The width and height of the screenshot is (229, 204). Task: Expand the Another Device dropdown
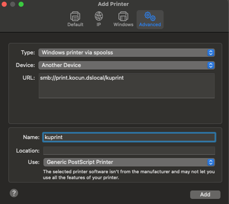(x=127, y=65)
